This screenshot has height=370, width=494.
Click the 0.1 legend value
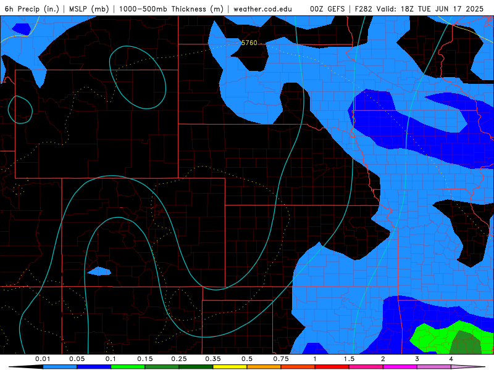click(x=111, y=359)
